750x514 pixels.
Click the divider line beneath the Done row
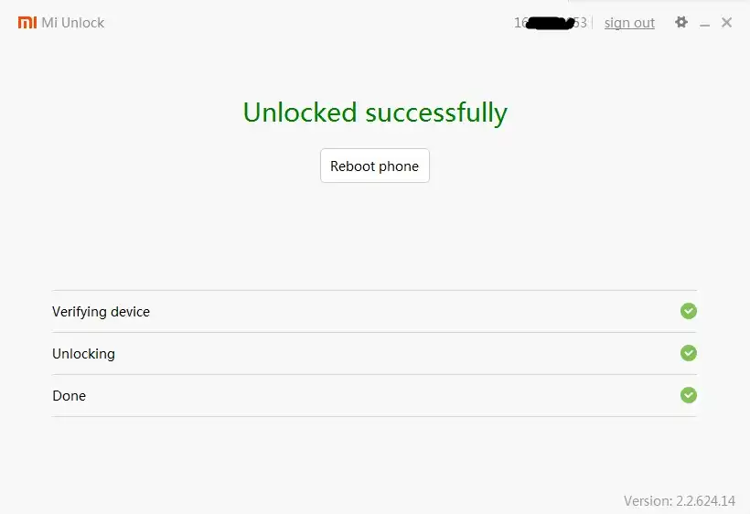[x=375, y=417]
